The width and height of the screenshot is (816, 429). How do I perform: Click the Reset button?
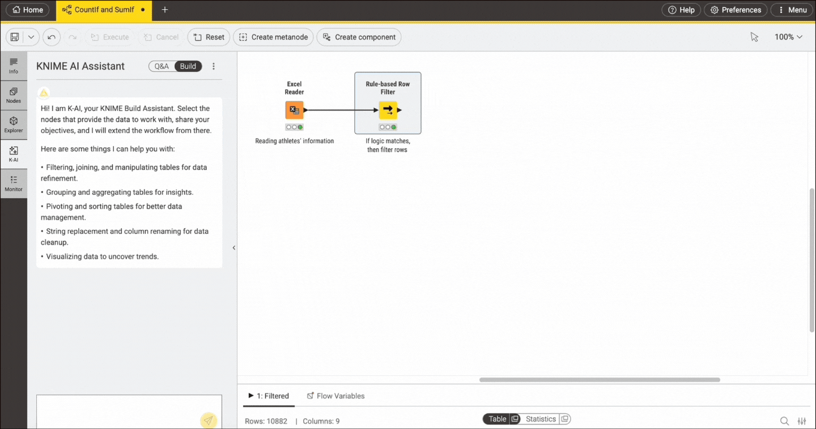click(209, 37)
